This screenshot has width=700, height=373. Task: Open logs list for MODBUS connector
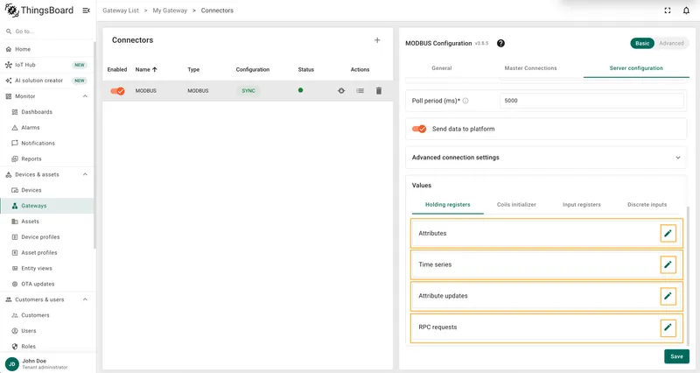pos(360,91)
